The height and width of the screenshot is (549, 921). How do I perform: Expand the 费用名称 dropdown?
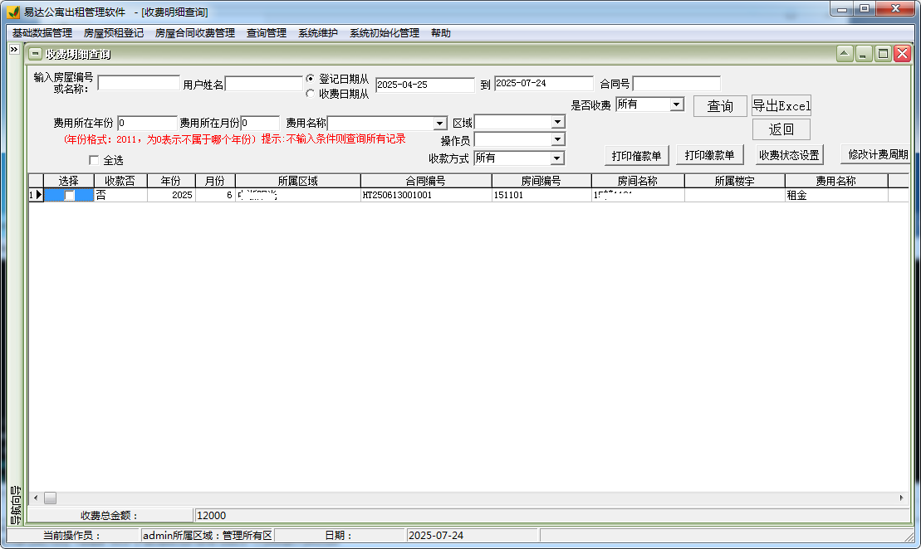(438, 121)
